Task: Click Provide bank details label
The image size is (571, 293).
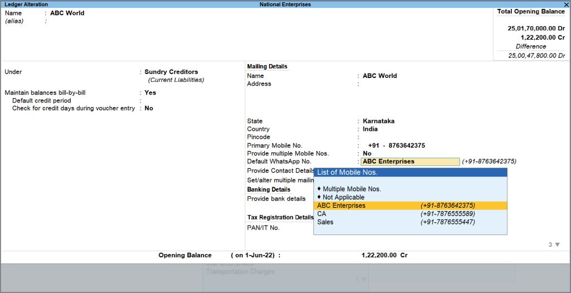Action: pyautogui.click(x=276, y=199)
